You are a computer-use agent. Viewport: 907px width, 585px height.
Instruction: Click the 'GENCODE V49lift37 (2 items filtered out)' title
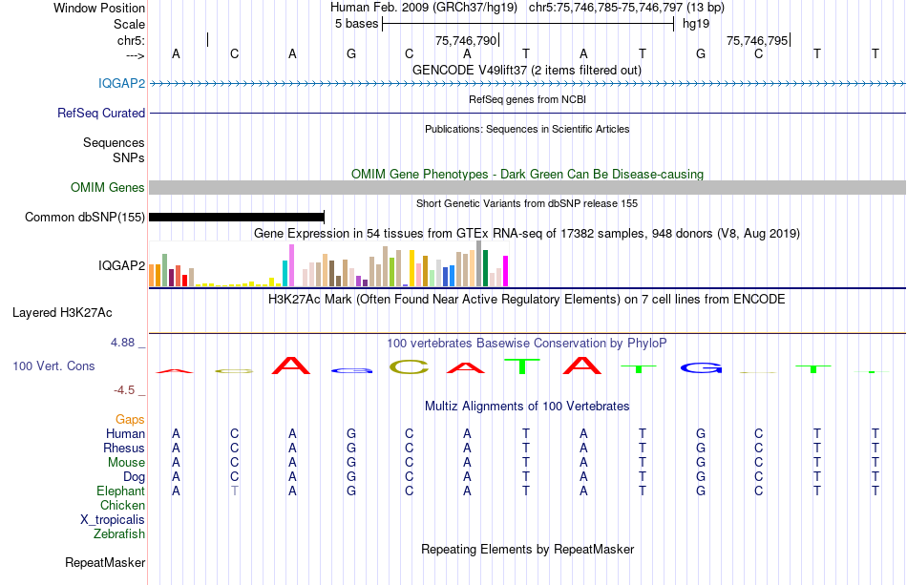(527, 70)
